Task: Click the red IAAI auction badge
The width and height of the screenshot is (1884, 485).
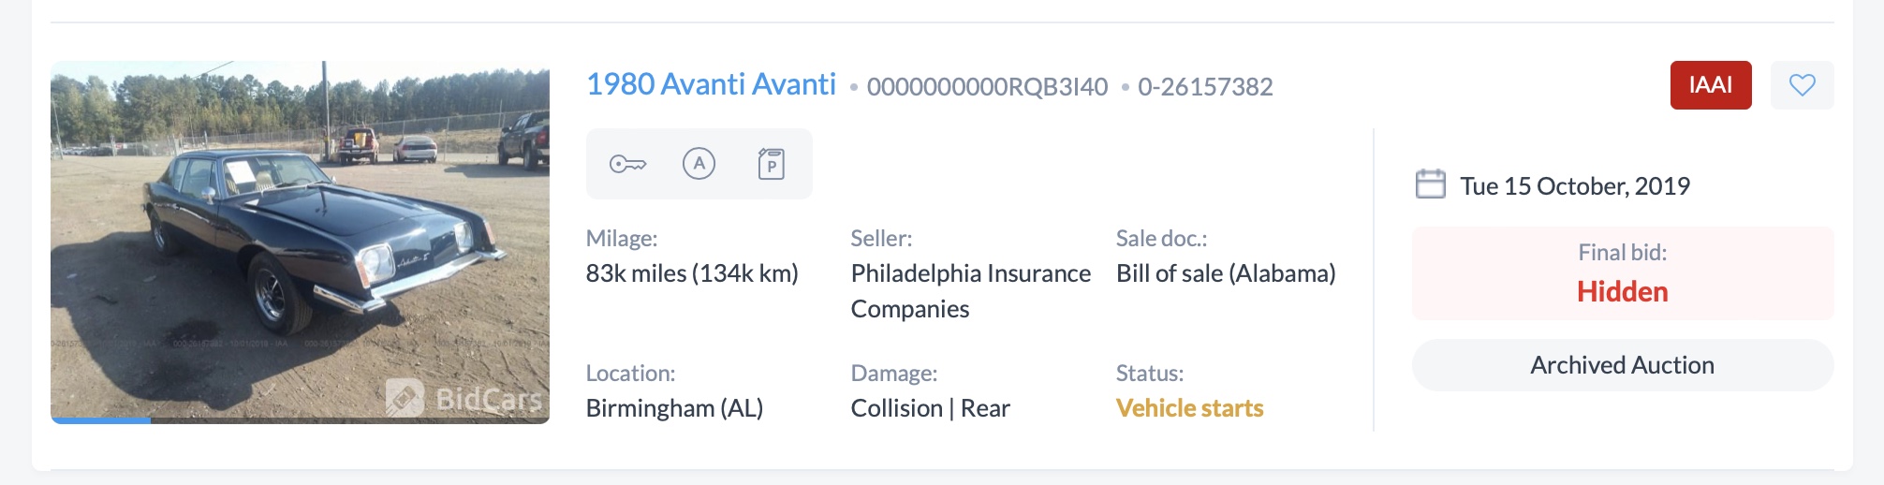Action: [x=1710, y=85]
